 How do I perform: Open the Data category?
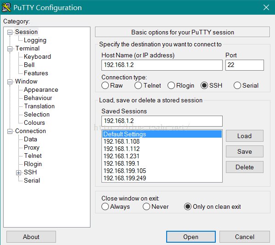[x=30, y=139]
